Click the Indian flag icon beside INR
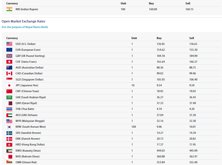 [x=9, y=9]
